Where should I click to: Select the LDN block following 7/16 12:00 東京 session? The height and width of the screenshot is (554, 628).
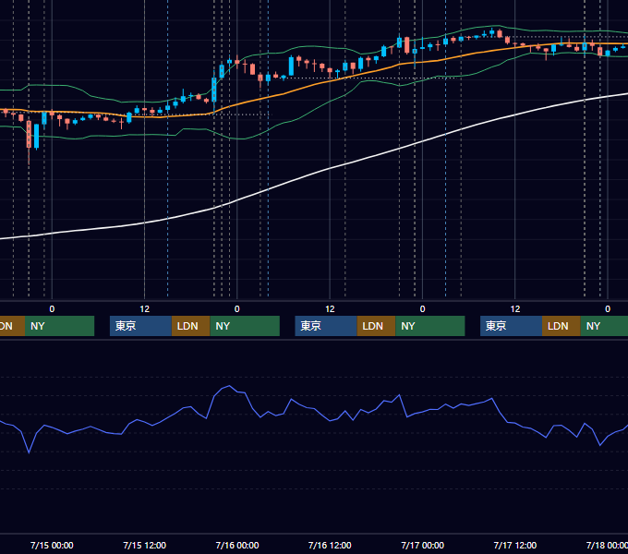click(376, 326)
